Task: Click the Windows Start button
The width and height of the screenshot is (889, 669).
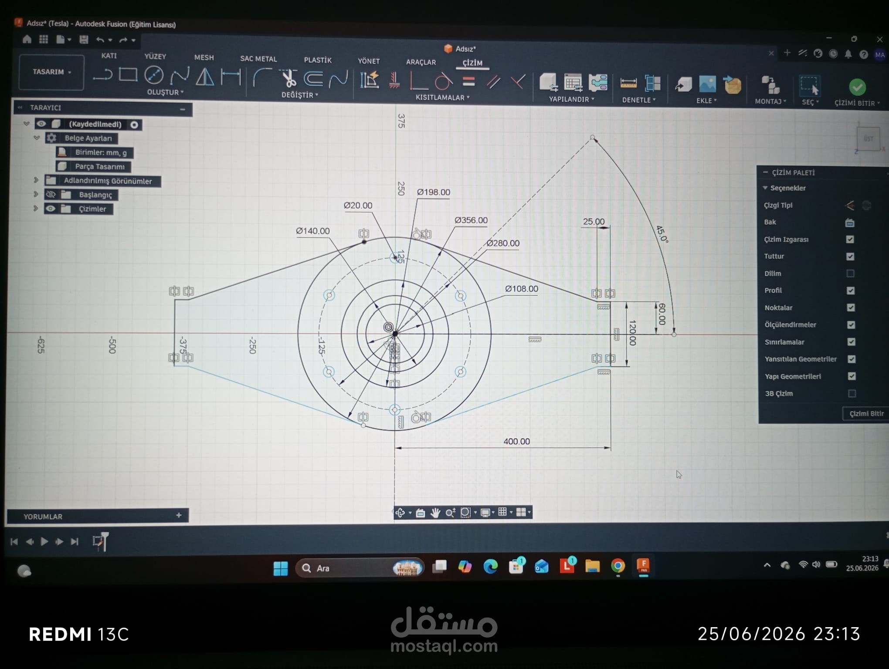Action: [x=281, y=568]
